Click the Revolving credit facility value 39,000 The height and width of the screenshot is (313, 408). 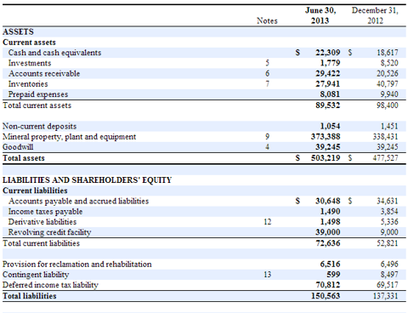[x=328, y=232]
